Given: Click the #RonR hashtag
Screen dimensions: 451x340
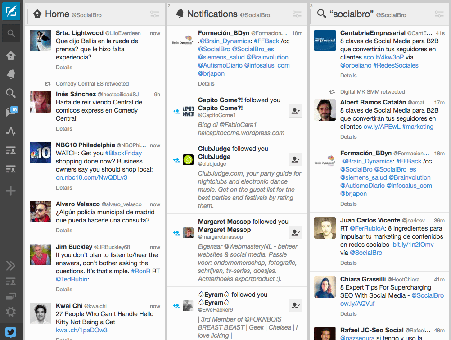Looking at the screenshot, I should click(140, 271).
